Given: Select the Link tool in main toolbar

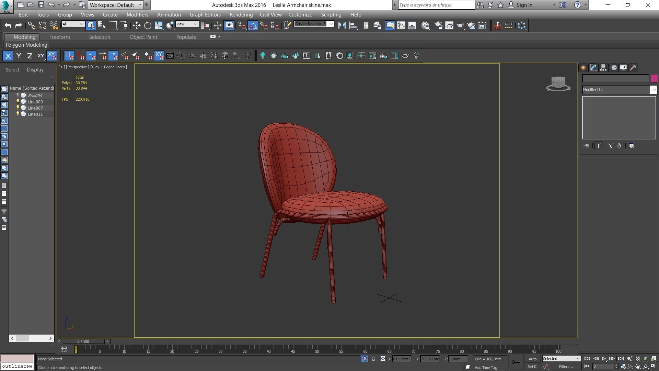Looking at the screenshot, I should [32, 25].
